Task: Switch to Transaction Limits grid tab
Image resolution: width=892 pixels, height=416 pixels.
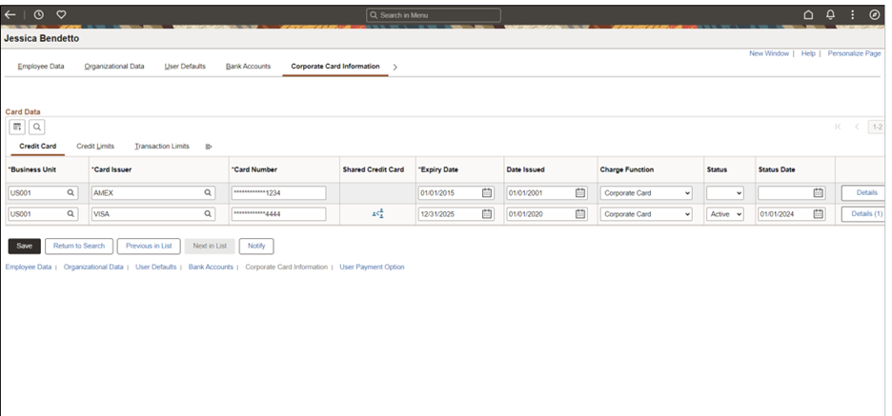Action: (162, 147)
